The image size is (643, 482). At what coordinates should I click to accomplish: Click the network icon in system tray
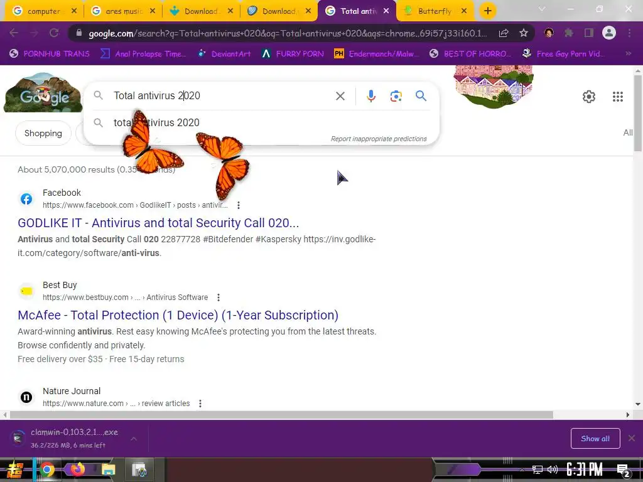pyautogui.click(x=537, y=469)
